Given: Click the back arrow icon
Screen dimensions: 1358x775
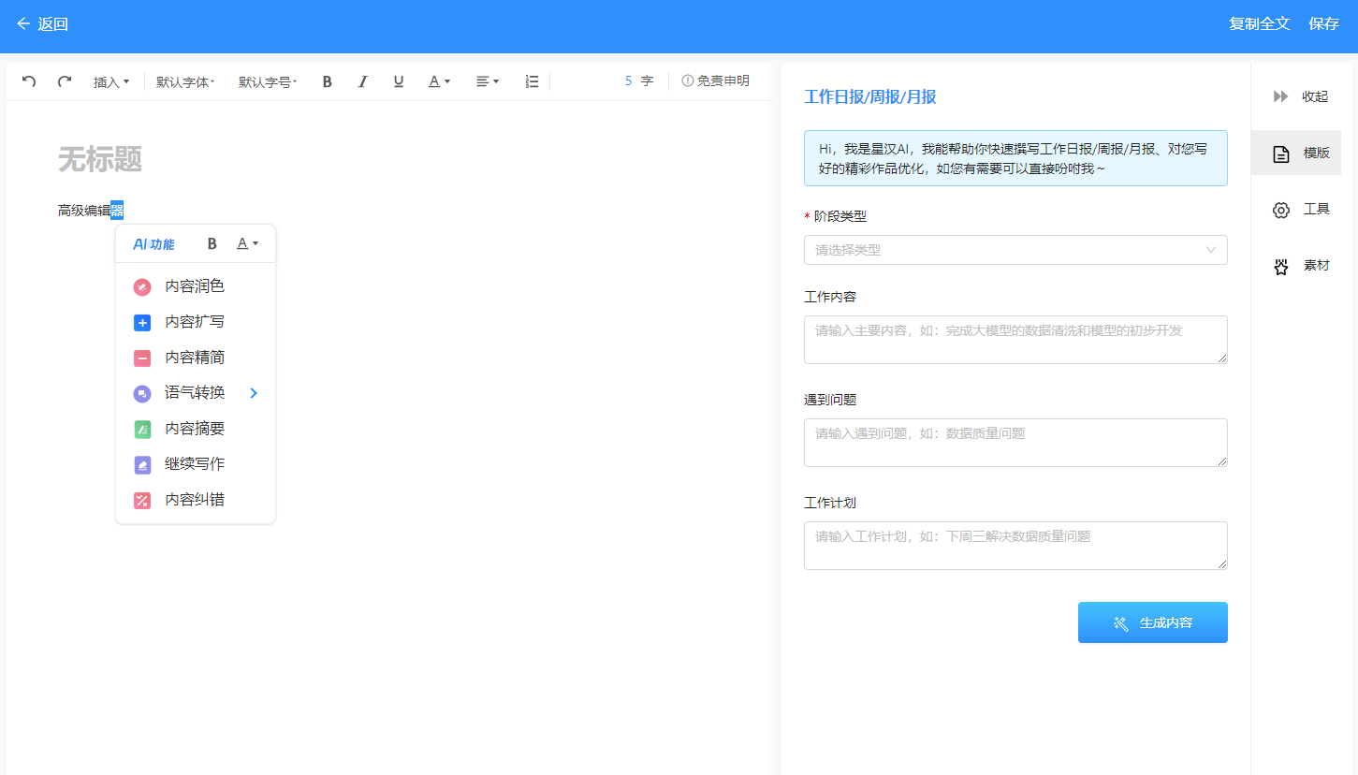Looking at the screenshot, I should tap(23, 23).
